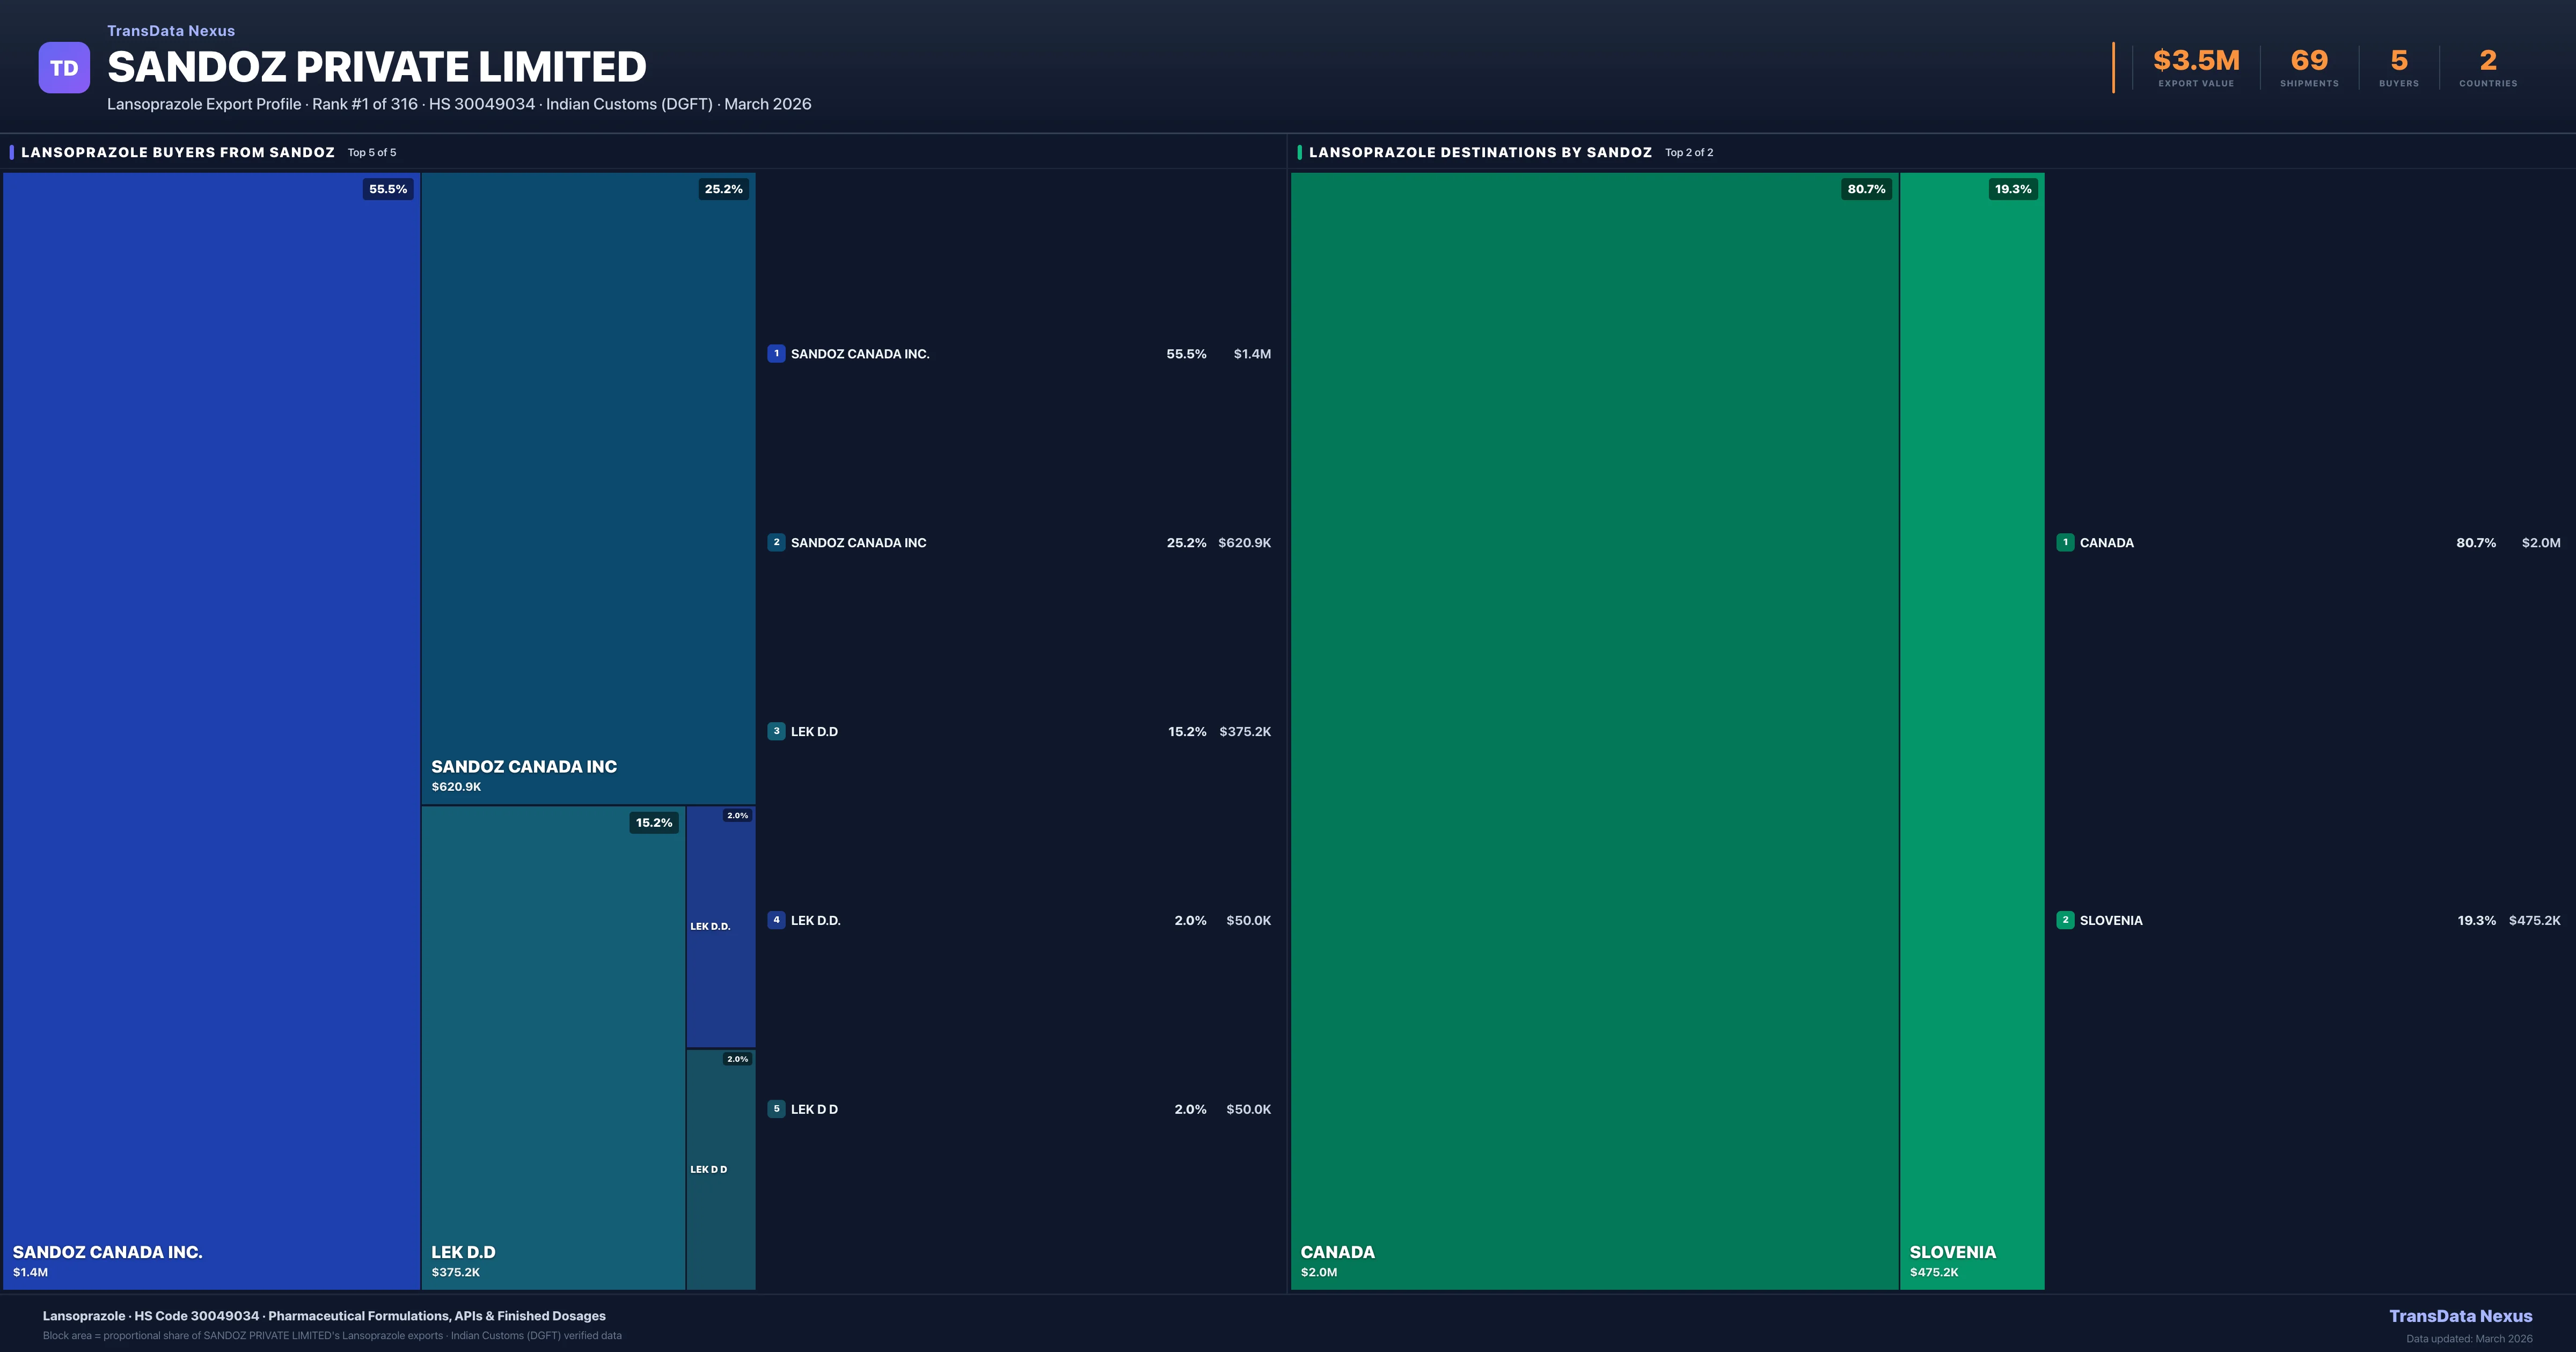Select the rank badge for SANDOZ CANADA INC.
Screen dimensions: 2576x1352
click(777, 353)
